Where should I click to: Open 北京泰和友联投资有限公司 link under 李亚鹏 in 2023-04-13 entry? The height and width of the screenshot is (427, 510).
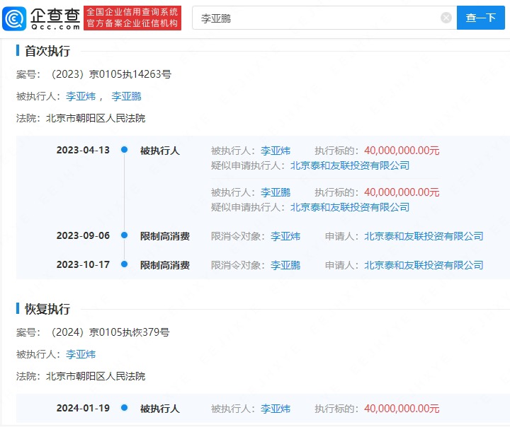tap(350, 207)
